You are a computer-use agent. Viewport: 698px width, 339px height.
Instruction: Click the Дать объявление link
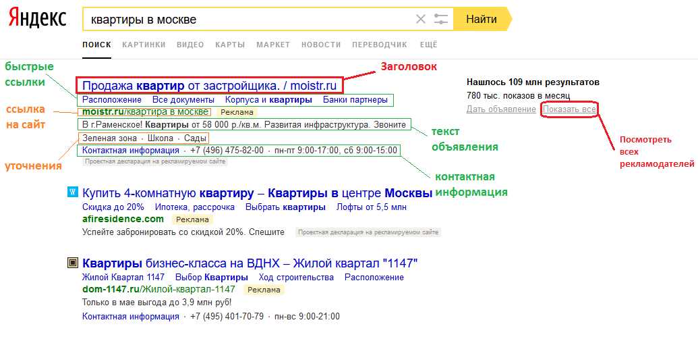(500, 109)
